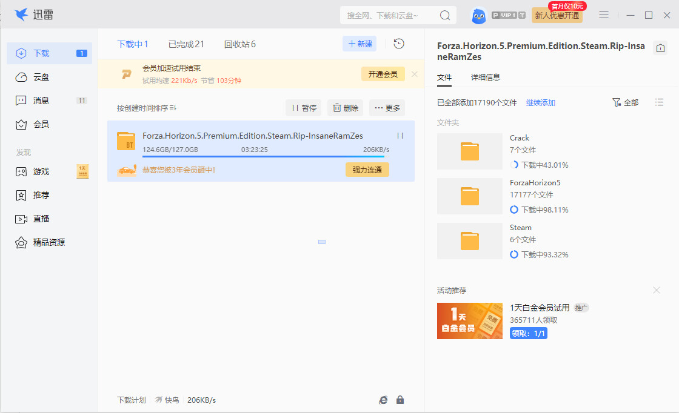Screen dimensions: 679x413
Task: Click the 1天白金会员试用 title
Action: (x=540, y=308)
